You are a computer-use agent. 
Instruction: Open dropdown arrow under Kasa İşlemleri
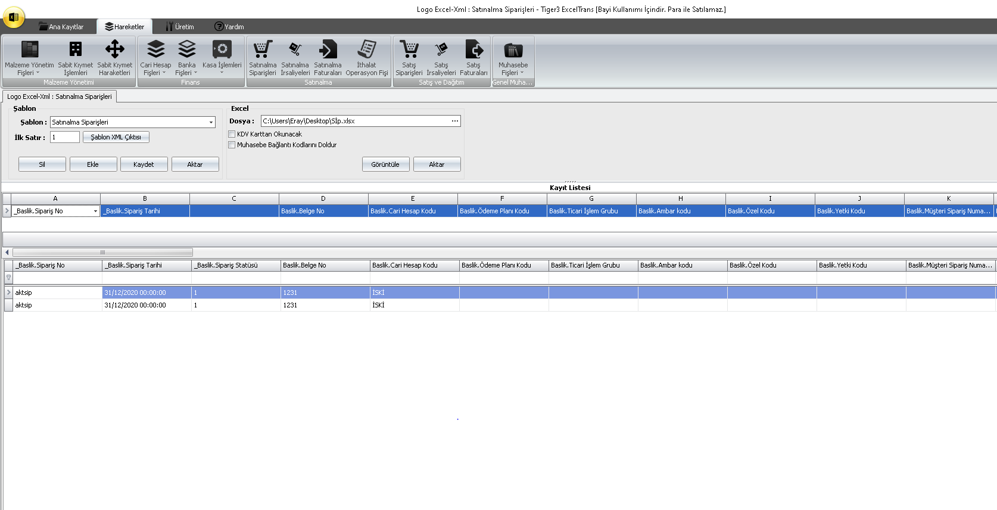[x=222, y=73]
